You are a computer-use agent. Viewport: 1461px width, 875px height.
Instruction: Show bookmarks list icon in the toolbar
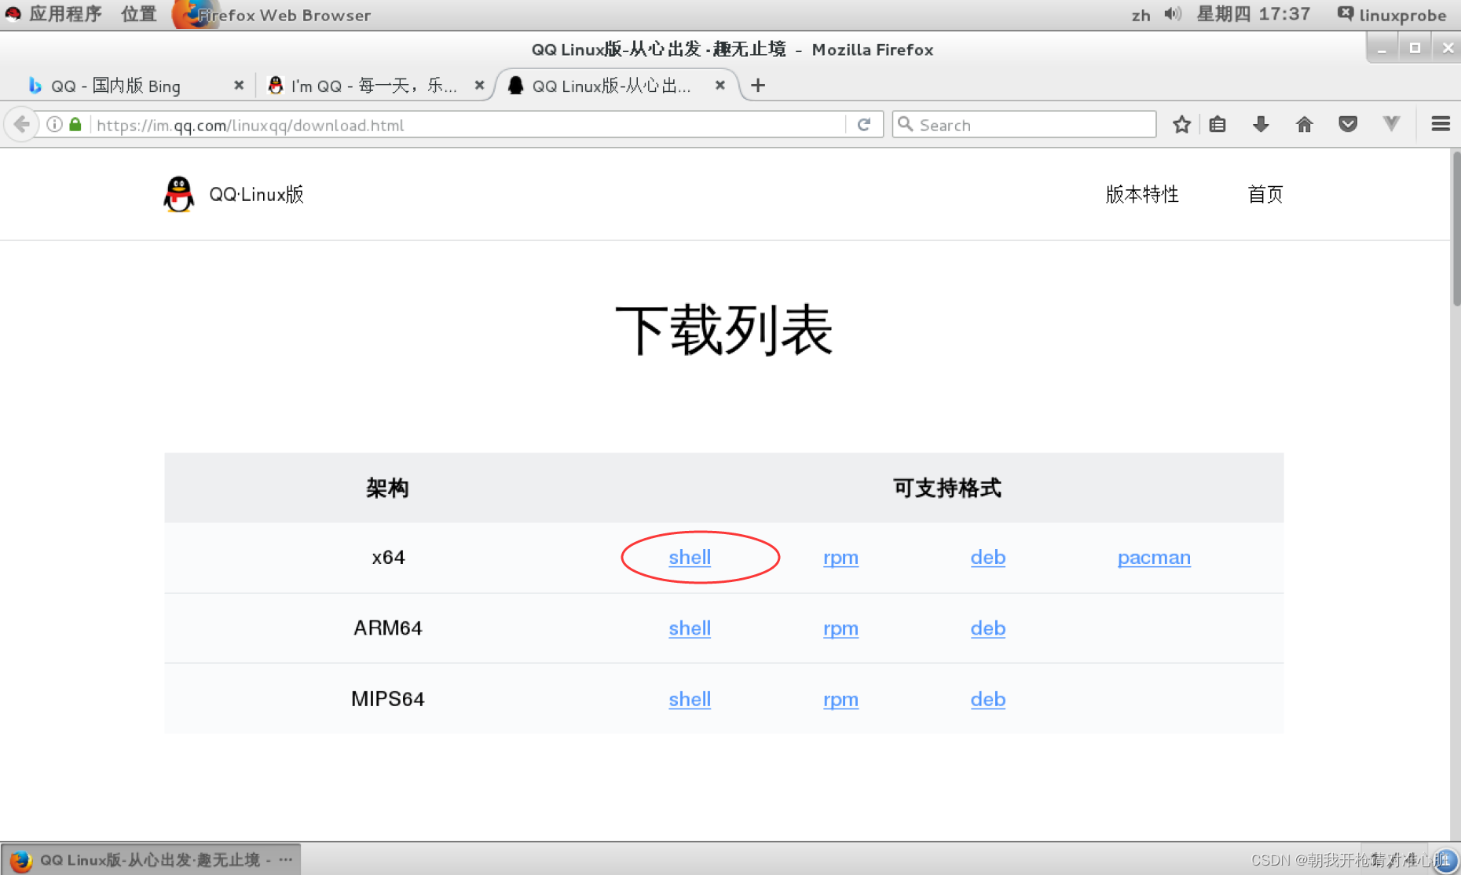tap(1217, 124)
